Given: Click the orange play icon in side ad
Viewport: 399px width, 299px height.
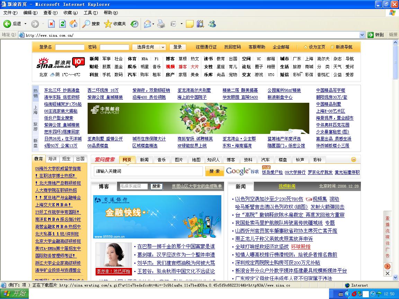Looking at the screenshot, I should [387, 266].
